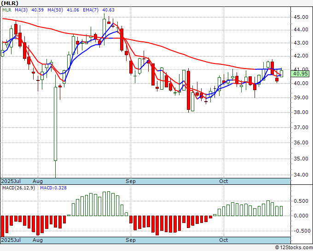The height and width of the screenshot is (251, 313).
Task: Click the MA(50) legend label
Action: pyautogui.click(x=55, y=10)
